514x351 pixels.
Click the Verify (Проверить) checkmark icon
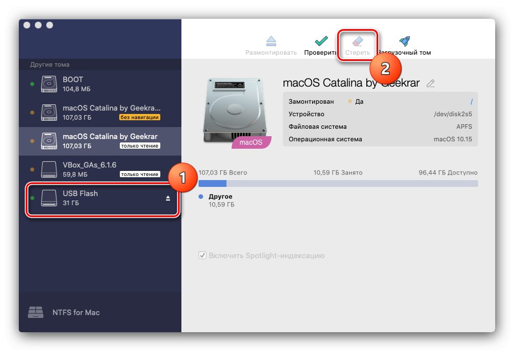[x=319, y=40]
